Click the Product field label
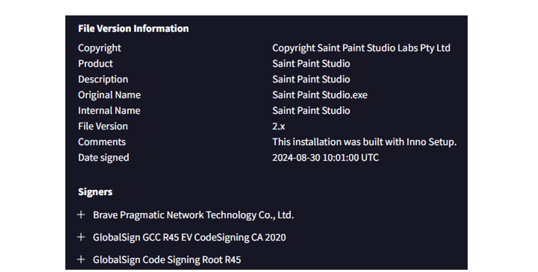The width and height of the screenshot is (538, 272). click(x=95, y=63)
